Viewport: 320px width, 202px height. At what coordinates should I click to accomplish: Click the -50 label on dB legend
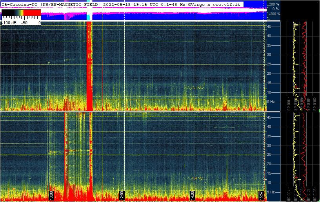24,23
